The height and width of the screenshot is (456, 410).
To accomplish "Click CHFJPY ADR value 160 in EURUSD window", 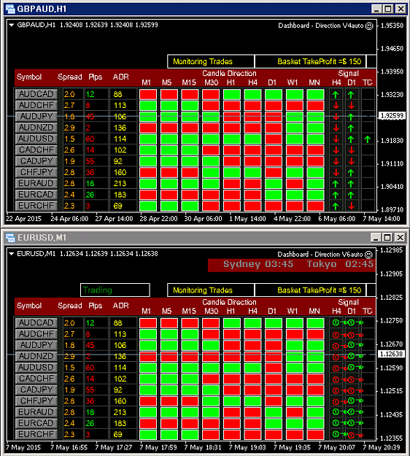I will 120,401.
